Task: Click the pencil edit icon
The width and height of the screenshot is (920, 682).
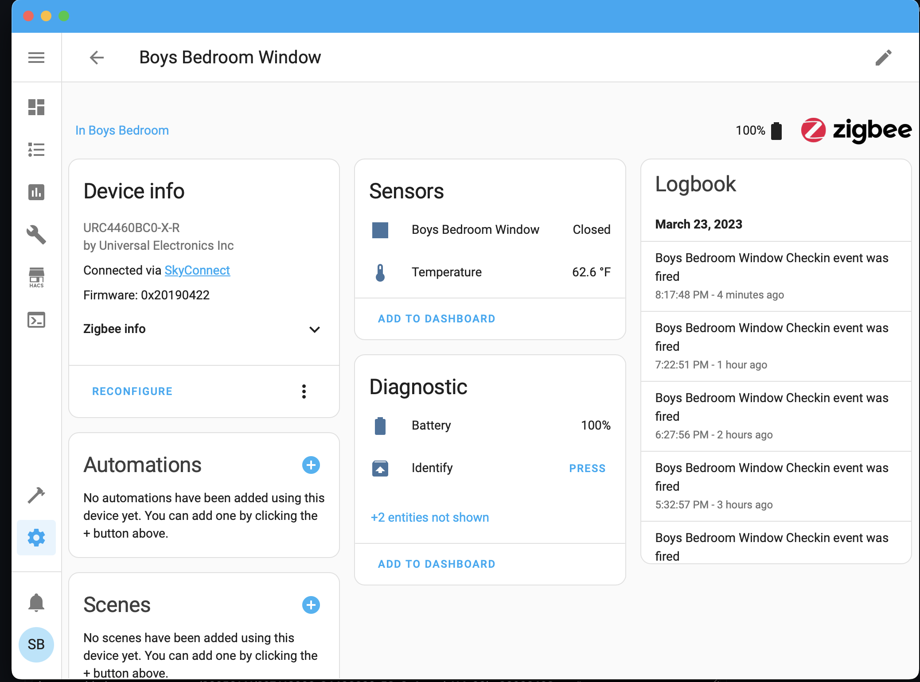Action: pos(883,58)
